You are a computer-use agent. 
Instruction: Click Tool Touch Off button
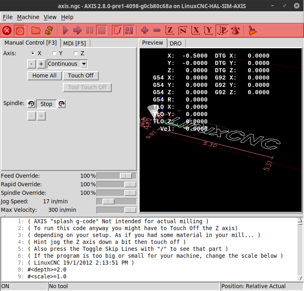[x=87, y=88]
